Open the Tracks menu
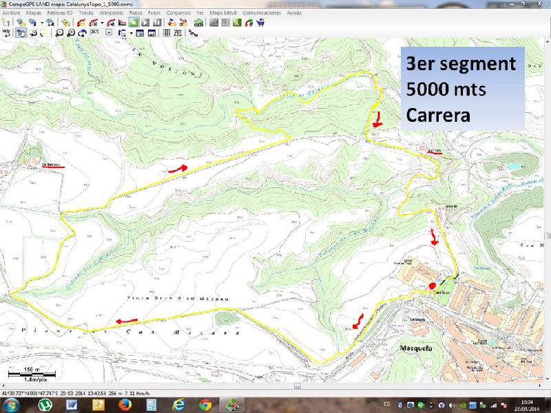Viewport: 551px width, 413px height. pyautogui.click(x=86, y=13)
